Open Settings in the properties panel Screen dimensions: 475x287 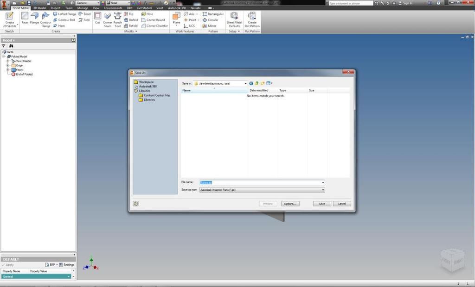(x=67, y=265)
